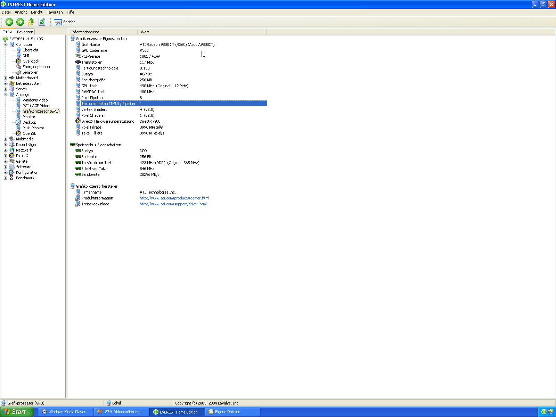
Task: Collapse the Computer tree node
Action: [5, 44]
